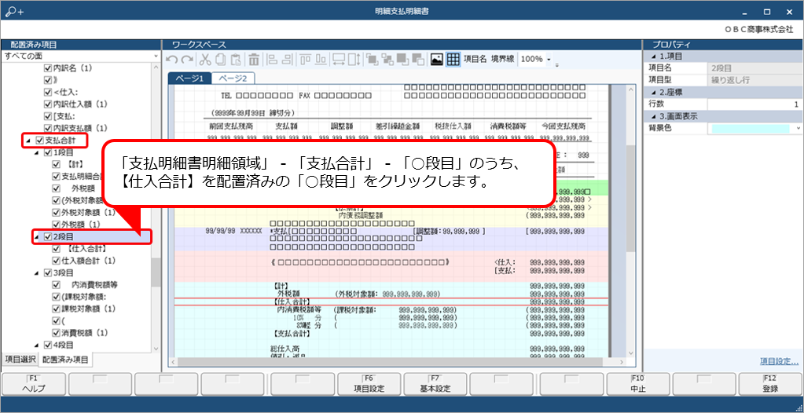Image resolution: width=804 pixels, height=413 pixels.
Task: Uncheck the <仕入: checkbox
Action: [48, 92]
